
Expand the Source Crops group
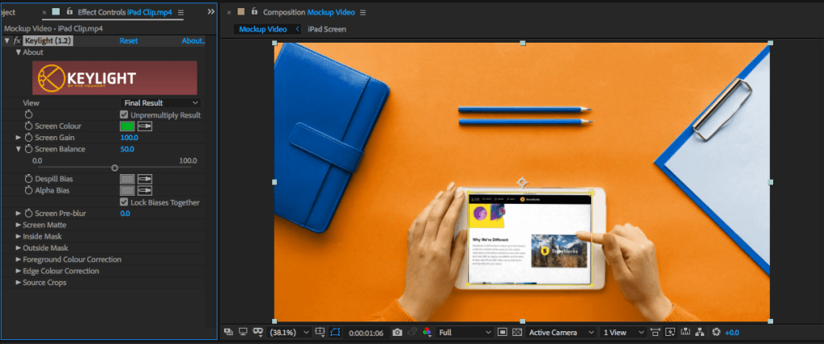point(19,283)
